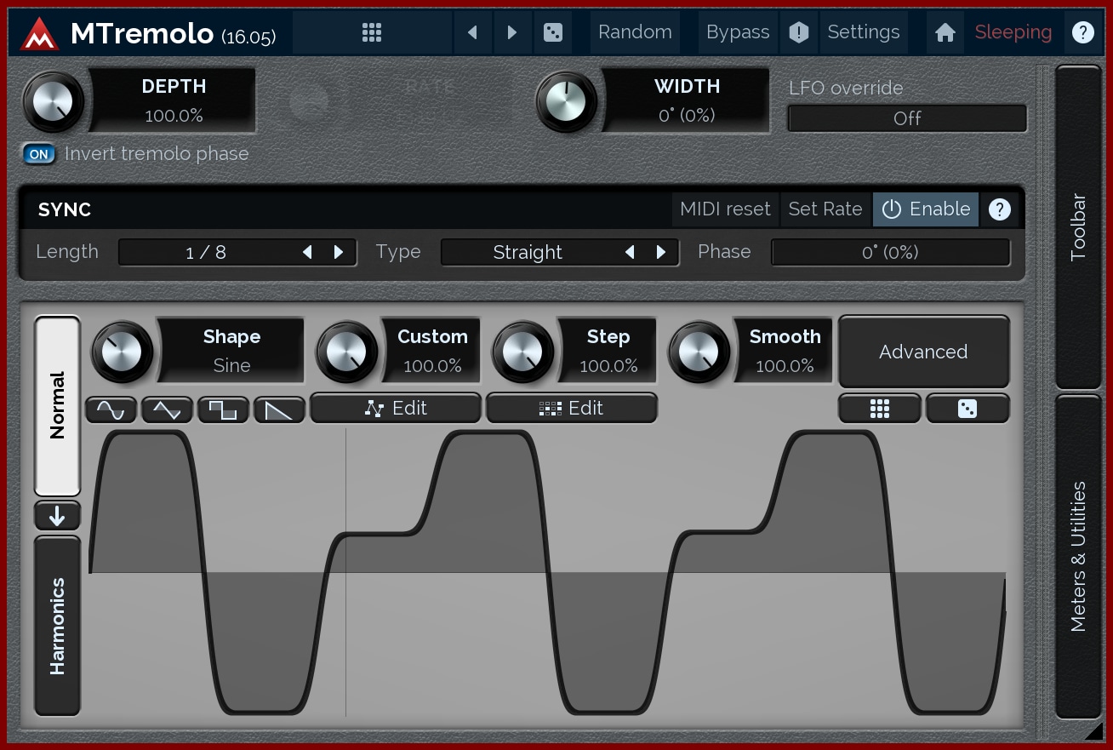Expand the Meters & Utilities side panel
This screenshot has width=1113, height=750.
[x=1078, y=556]
